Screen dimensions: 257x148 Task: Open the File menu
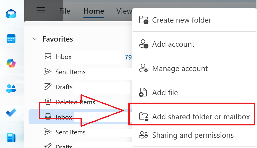pyautogui.click(x=65, y=11)
